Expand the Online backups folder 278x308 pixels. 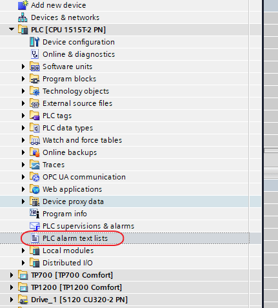(23, 152)
